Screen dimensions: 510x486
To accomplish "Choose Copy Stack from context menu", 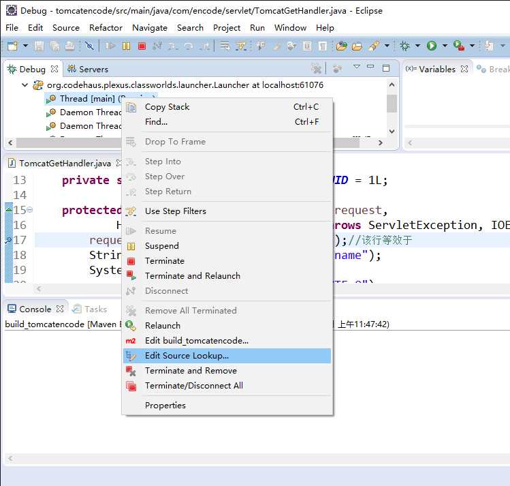I will 227,107.
